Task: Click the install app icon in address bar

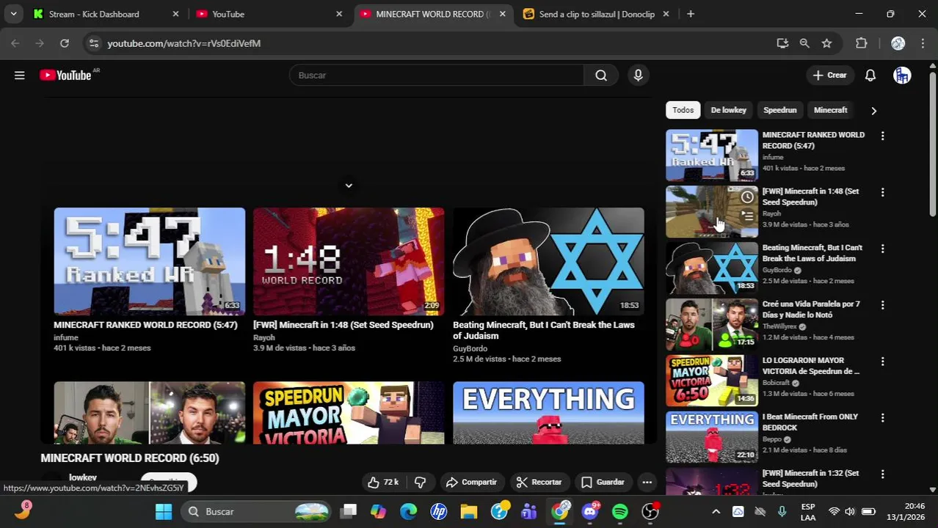Action: coord(782,43)
